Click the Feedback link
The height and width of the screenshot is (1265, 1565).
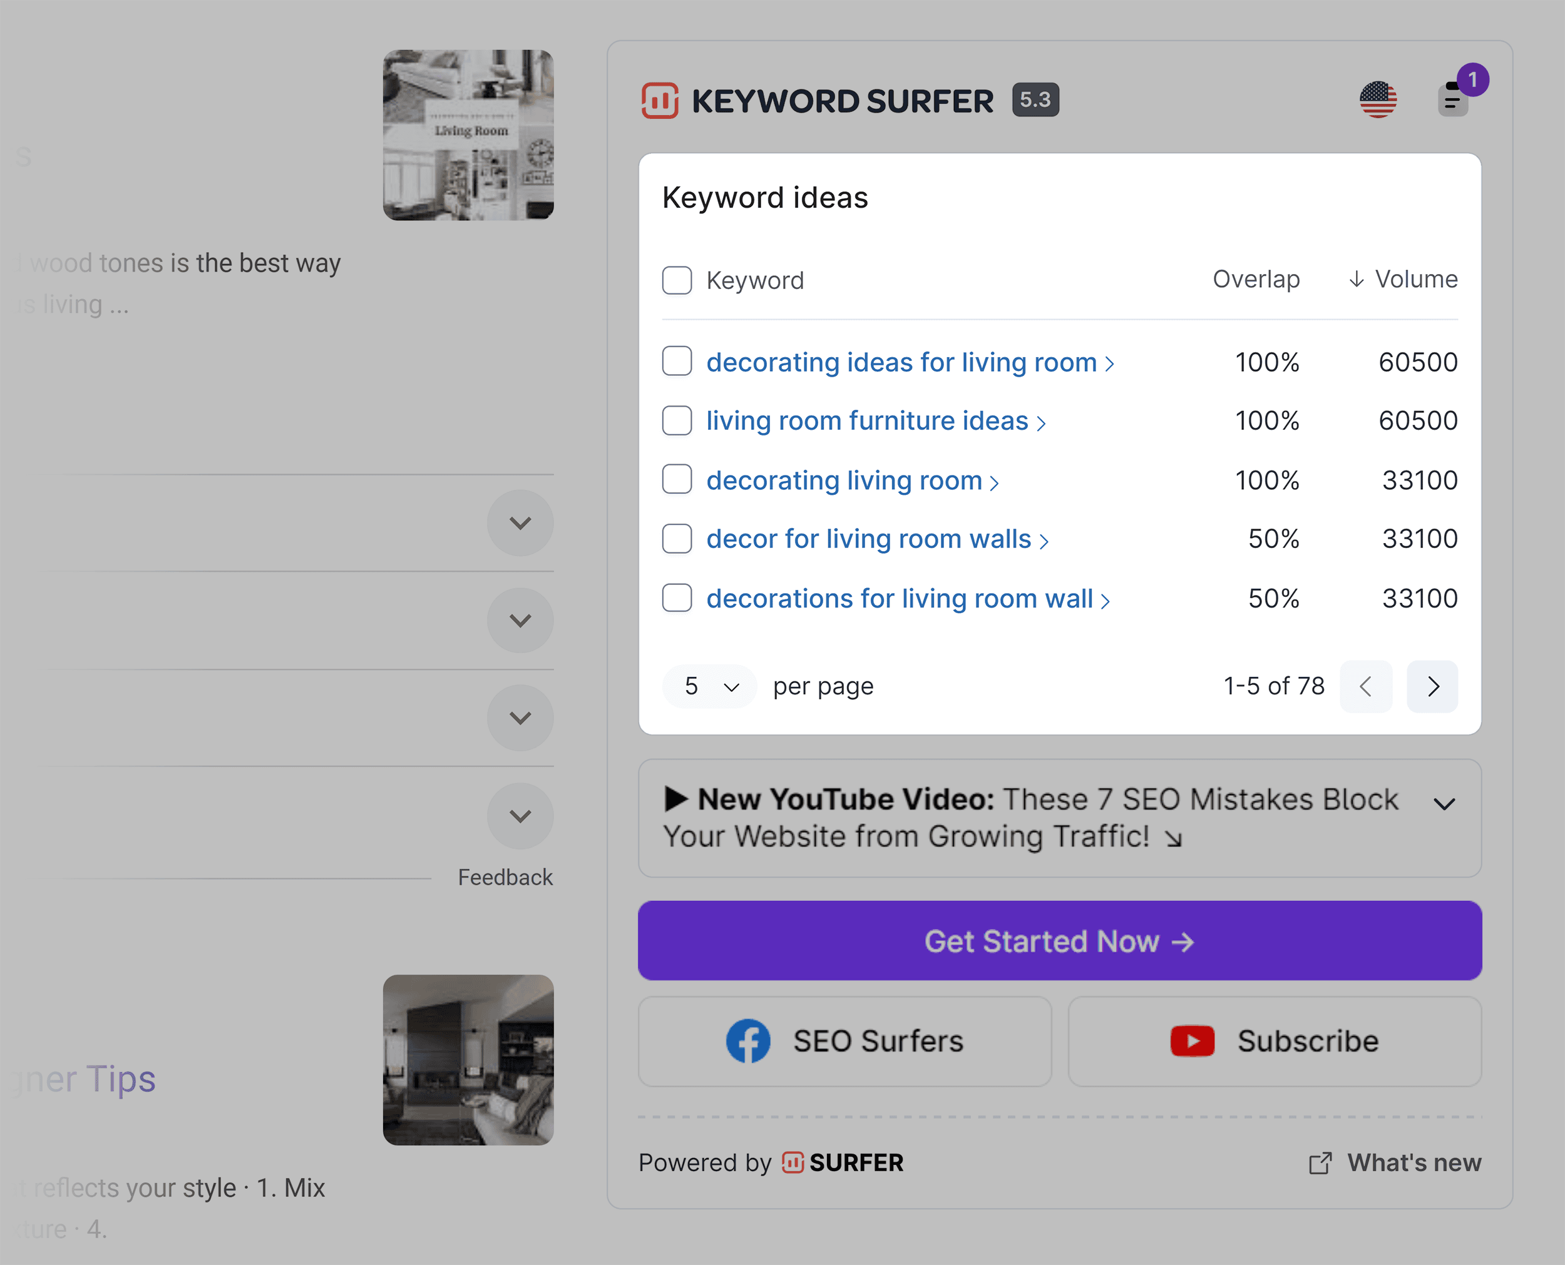click(505, 876)
